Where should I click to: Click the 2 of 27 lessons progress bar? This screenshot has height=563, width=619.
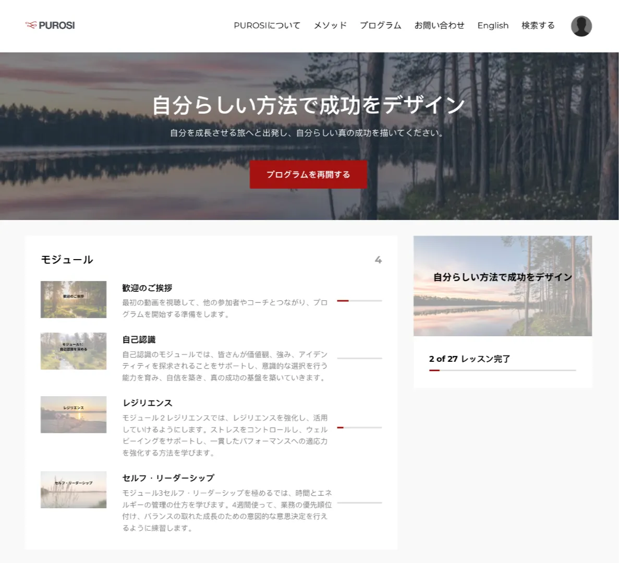coord(502,371)
